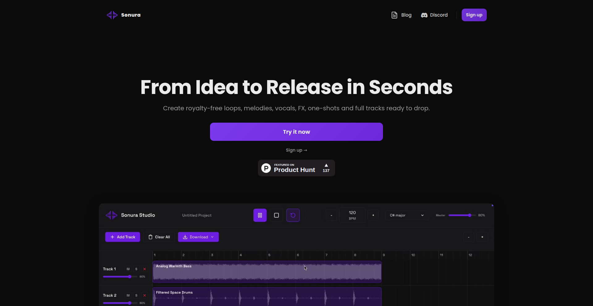Solo Track 2
Screen dimensions: 593x306
136,295
